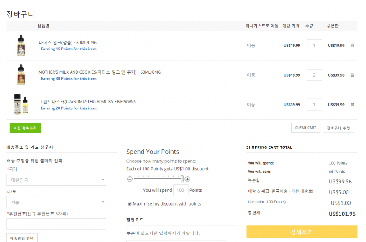Click the postal code input field
The height and width of the screenshot is (242, 366).
56,224
